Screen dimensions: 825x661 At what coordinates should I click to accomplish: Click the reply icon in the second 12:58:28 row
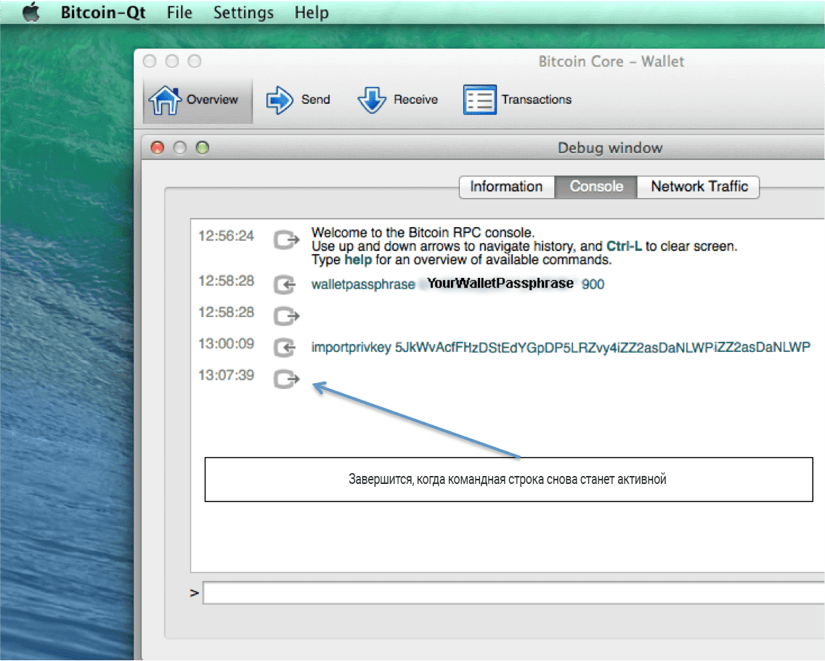point(286,316)
